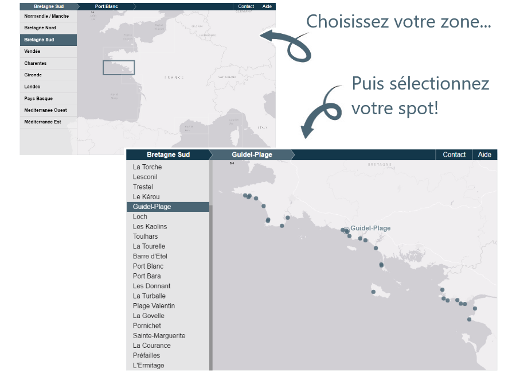This screenshot has width=516, height=372.
Task: Open Aide link in lower header
Action: pos(484,154)
